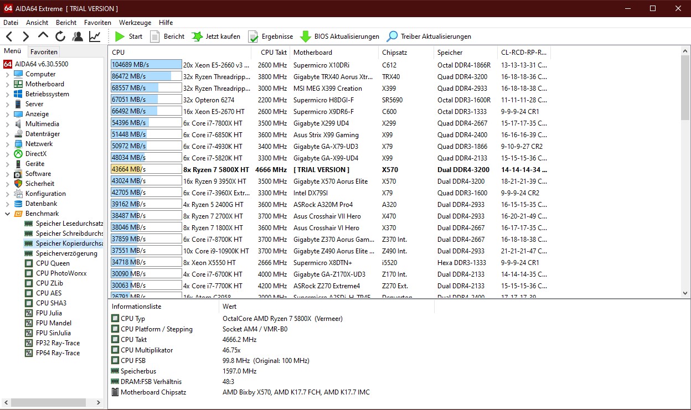Select the Datenbank icon in tree
691x410 pixels.
tap(18, 204)
